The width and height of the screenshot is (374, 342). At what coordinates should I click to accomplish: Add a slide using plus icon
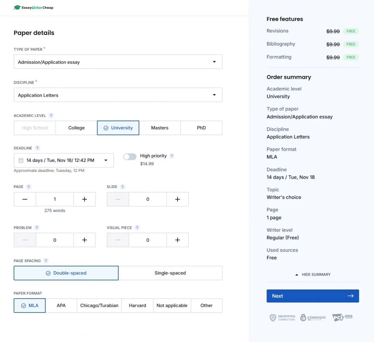(178, 199)
